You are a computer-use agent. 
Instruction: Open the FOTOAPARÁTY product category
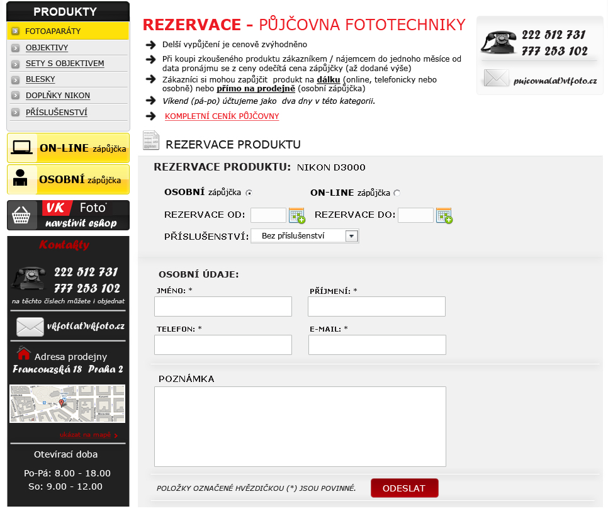(x=53, y=31)
